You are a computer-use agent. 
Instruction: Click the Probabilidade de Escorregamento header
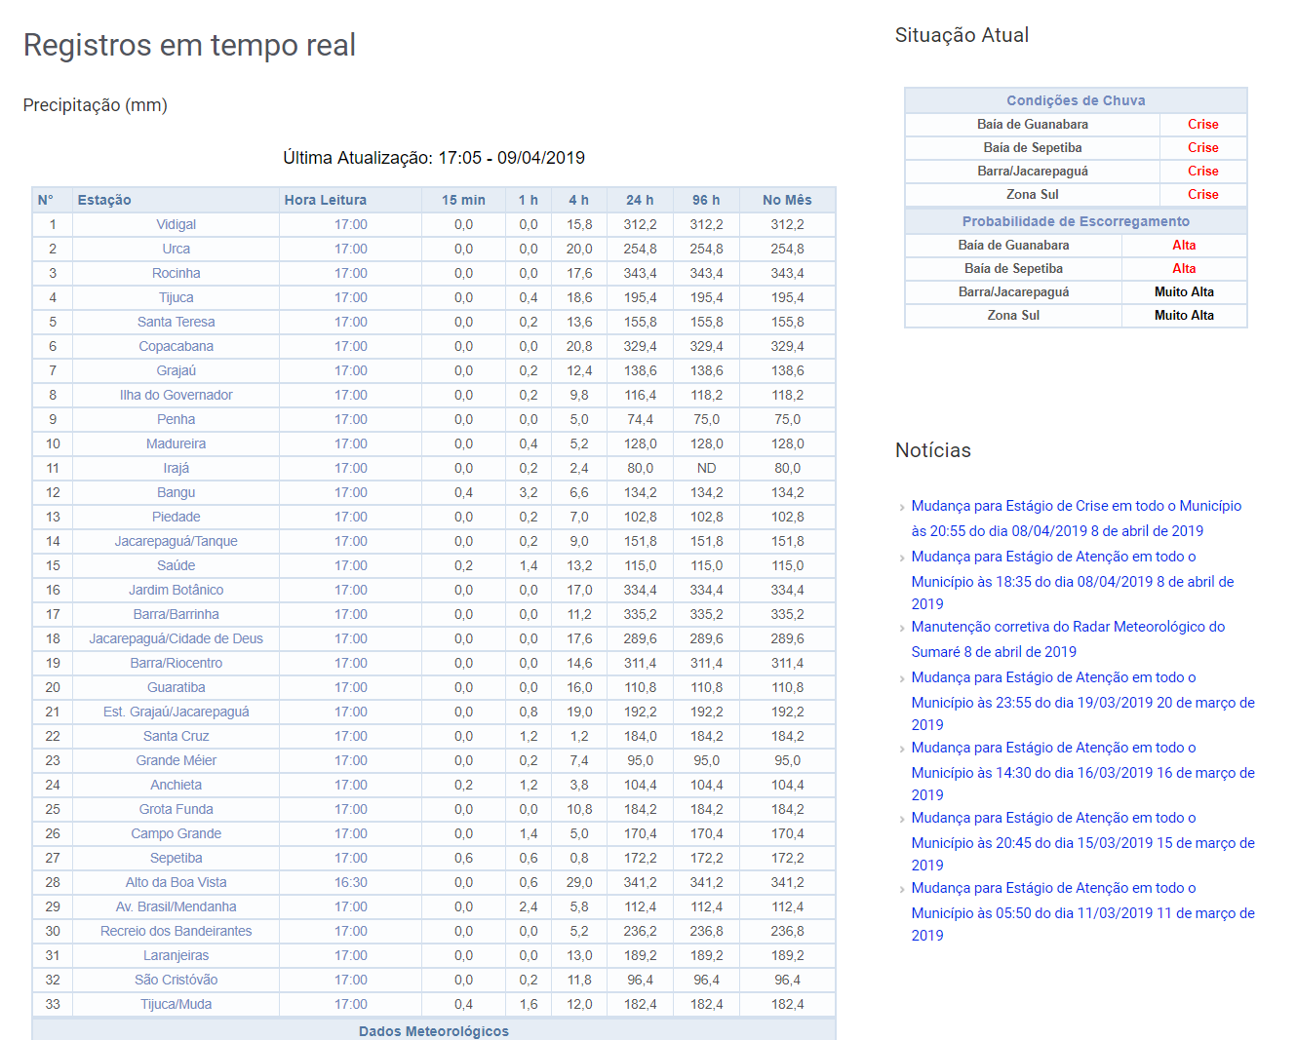(x=1076, y=221)
